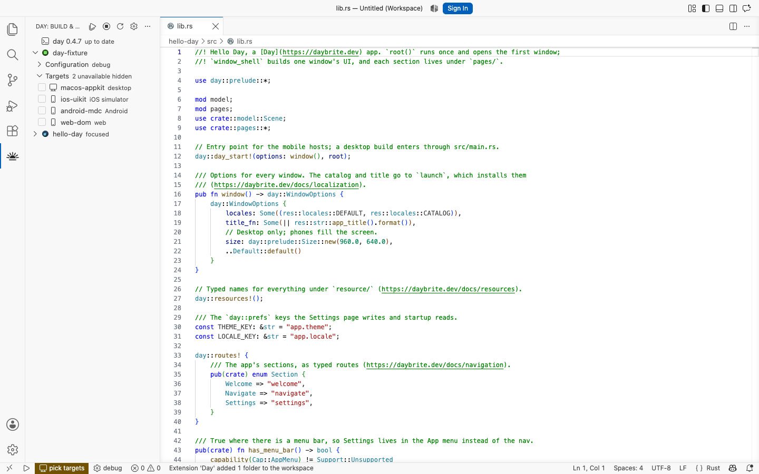Image resolution: width=759 pixels, height=474 pixels.
Task: Click the Customize Layout icon
Action: (692, 8)
